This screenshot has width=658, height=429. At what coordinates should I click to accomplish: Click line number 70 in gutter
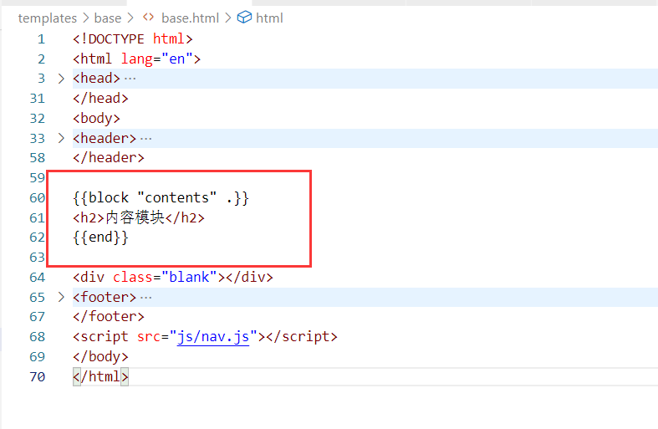click(38, 376)
